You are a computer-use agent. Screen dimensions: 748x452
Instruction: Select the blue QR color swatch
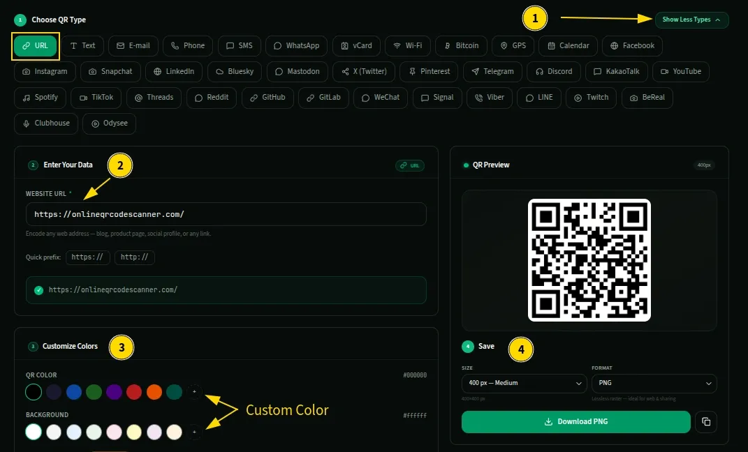coord(74,392)
